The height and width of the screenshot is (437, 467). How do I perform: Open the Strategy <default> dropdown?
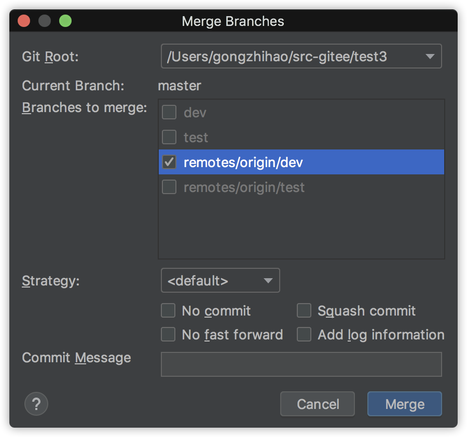tap(220, 281)
